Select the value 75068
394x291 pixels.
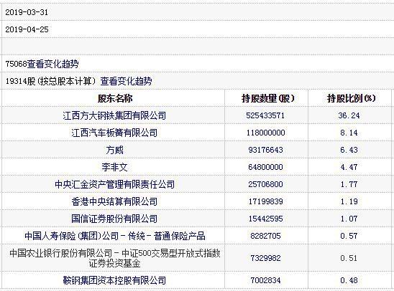(16, 64)
